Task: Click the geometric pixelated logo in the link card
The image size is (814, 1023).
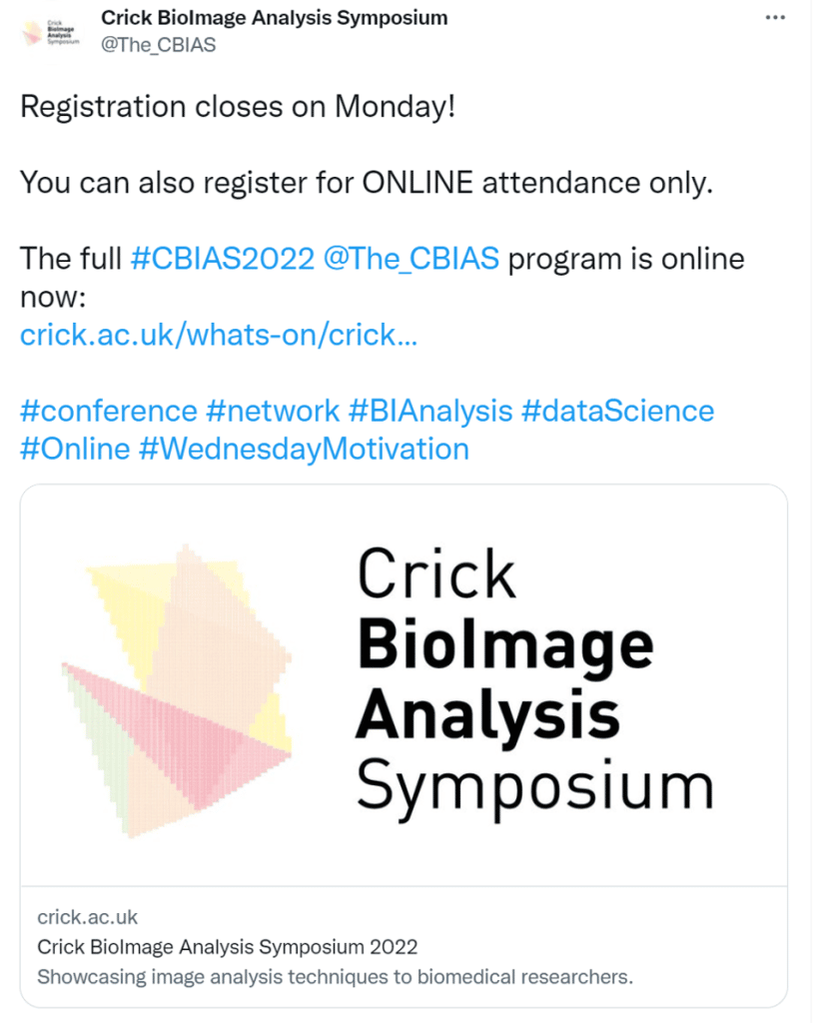Action: (178, 689)
